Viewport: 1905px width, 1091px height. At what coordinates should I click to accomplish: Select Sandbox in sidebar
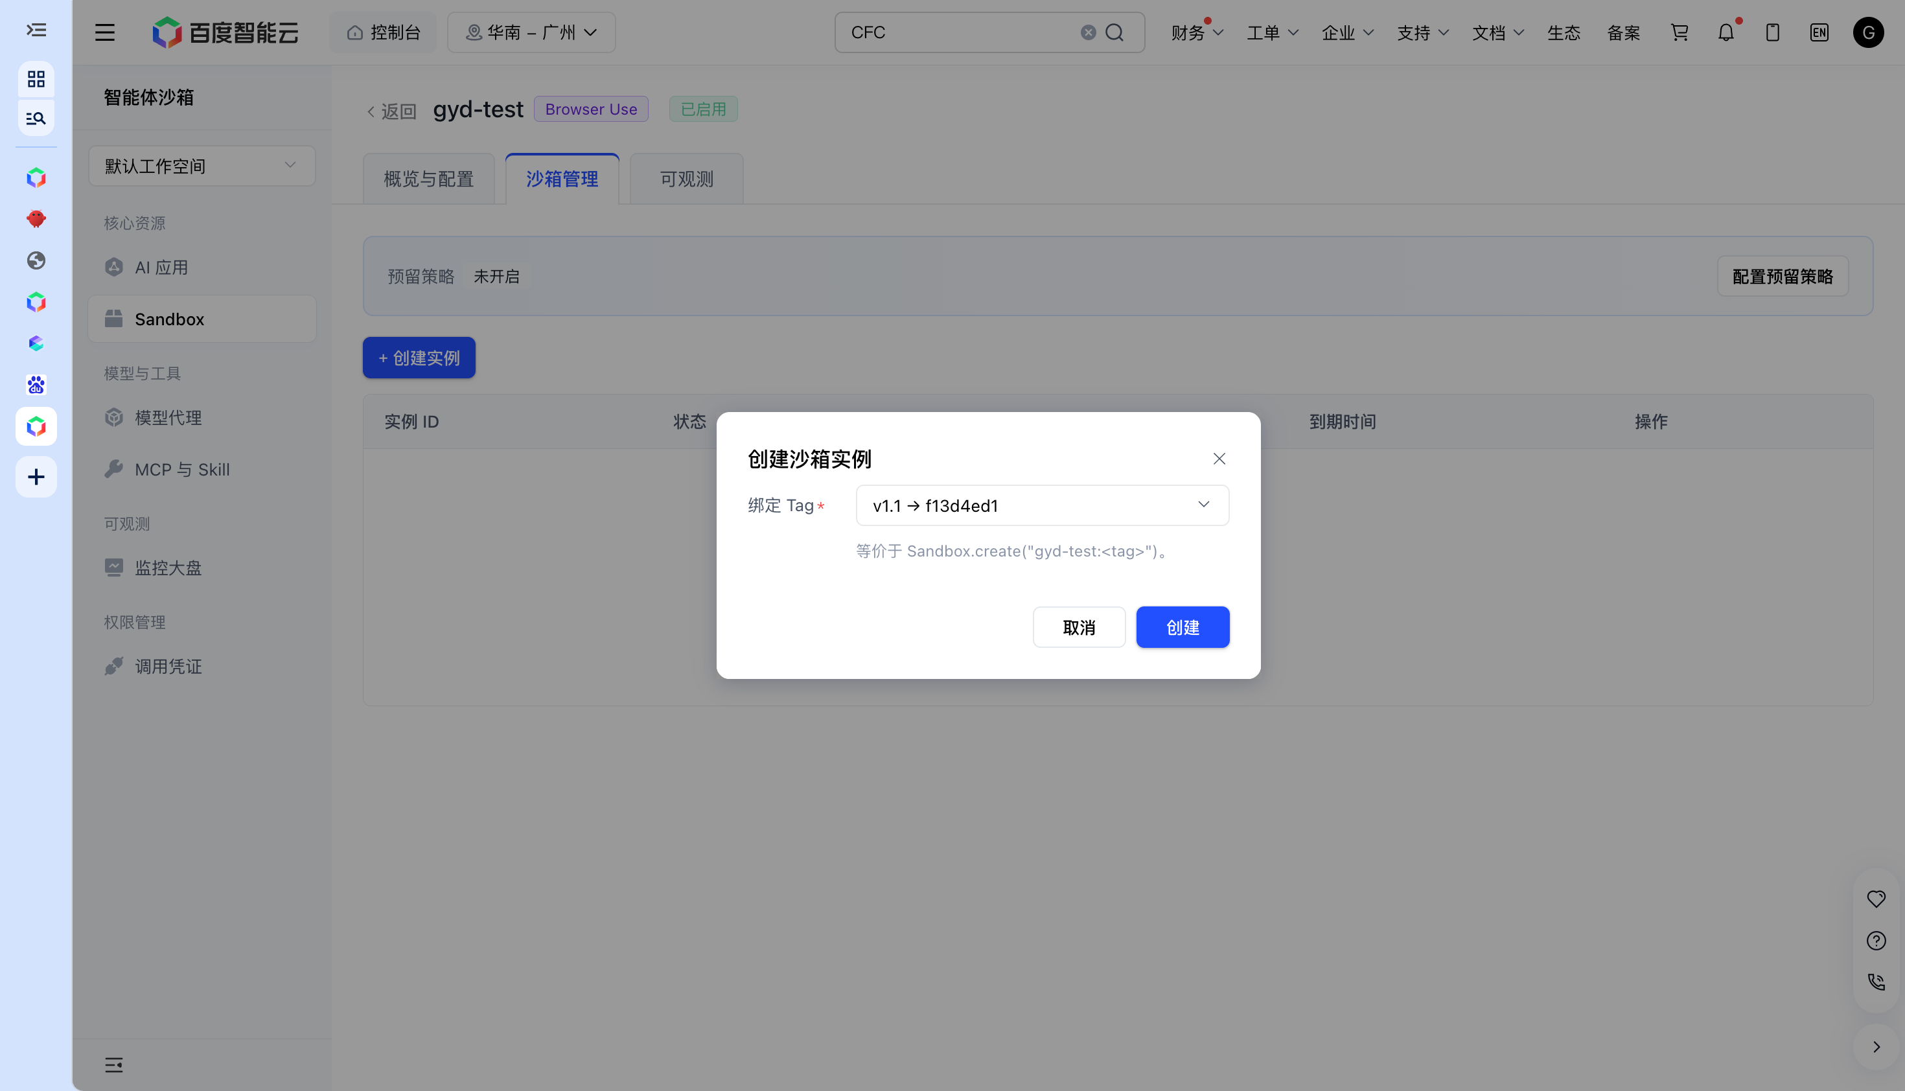coord(202,319)
